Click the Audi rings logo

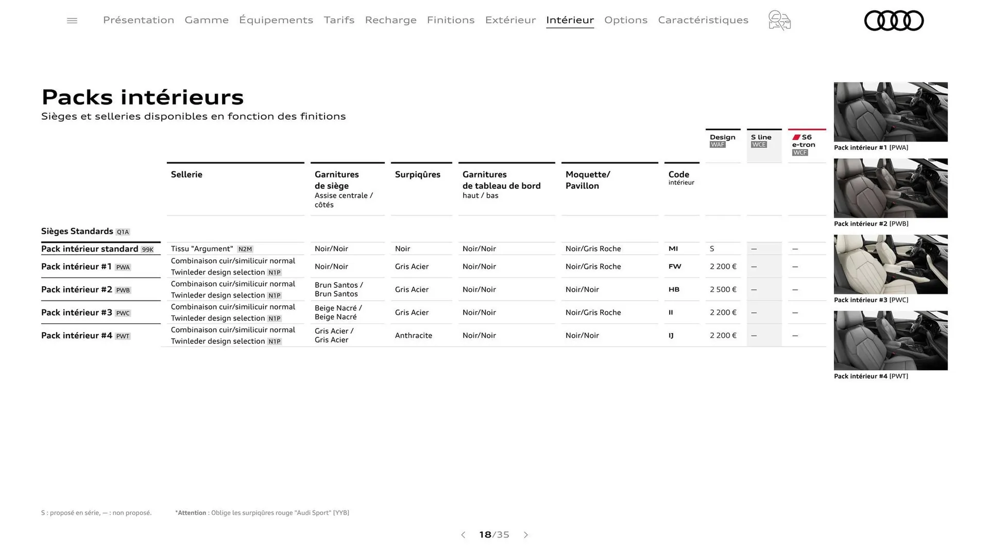click(x=894, y=21)
